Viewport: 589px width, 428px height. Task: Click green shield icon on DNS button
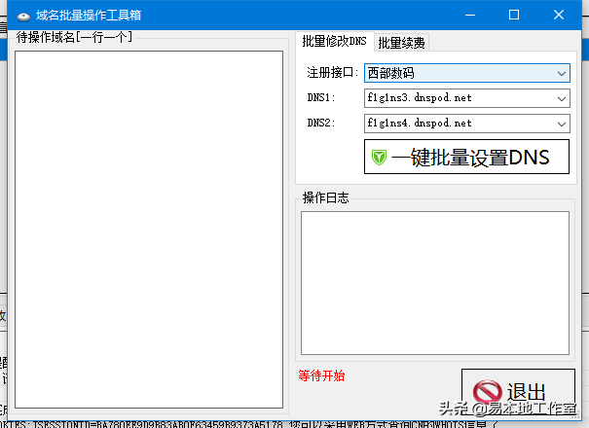379,158
